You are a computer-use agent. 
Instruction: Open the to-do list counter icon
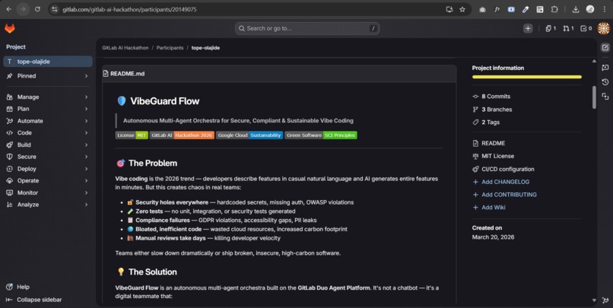tap(586, 28)
